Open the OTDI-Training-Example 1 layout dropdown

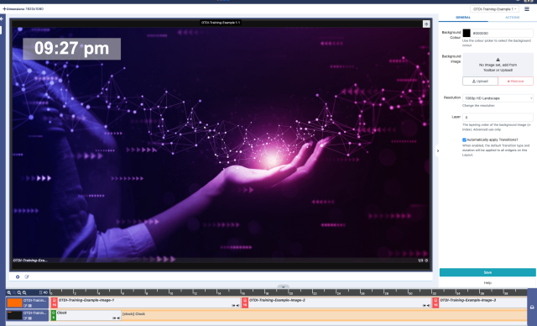click(x=494, y=9)
